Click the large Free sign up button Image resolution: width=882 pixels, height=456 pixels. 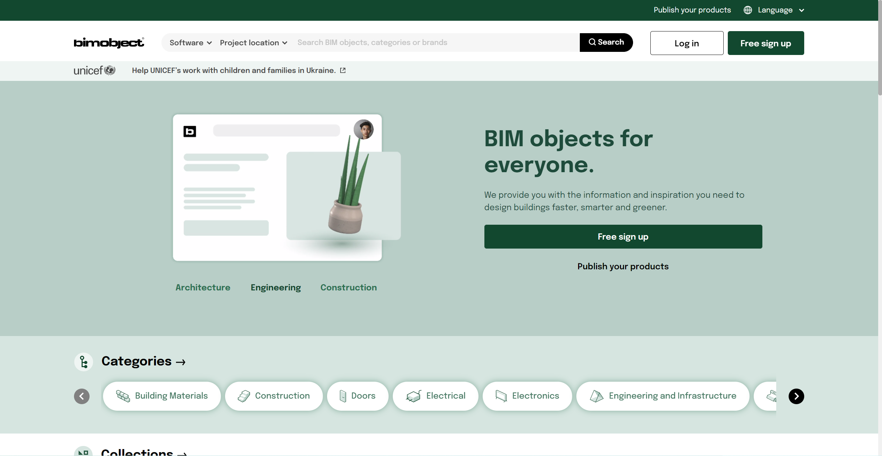623,237
